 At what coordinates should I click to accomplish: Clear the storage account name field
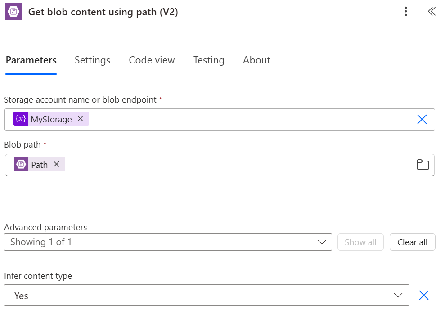tap(422, 119)
